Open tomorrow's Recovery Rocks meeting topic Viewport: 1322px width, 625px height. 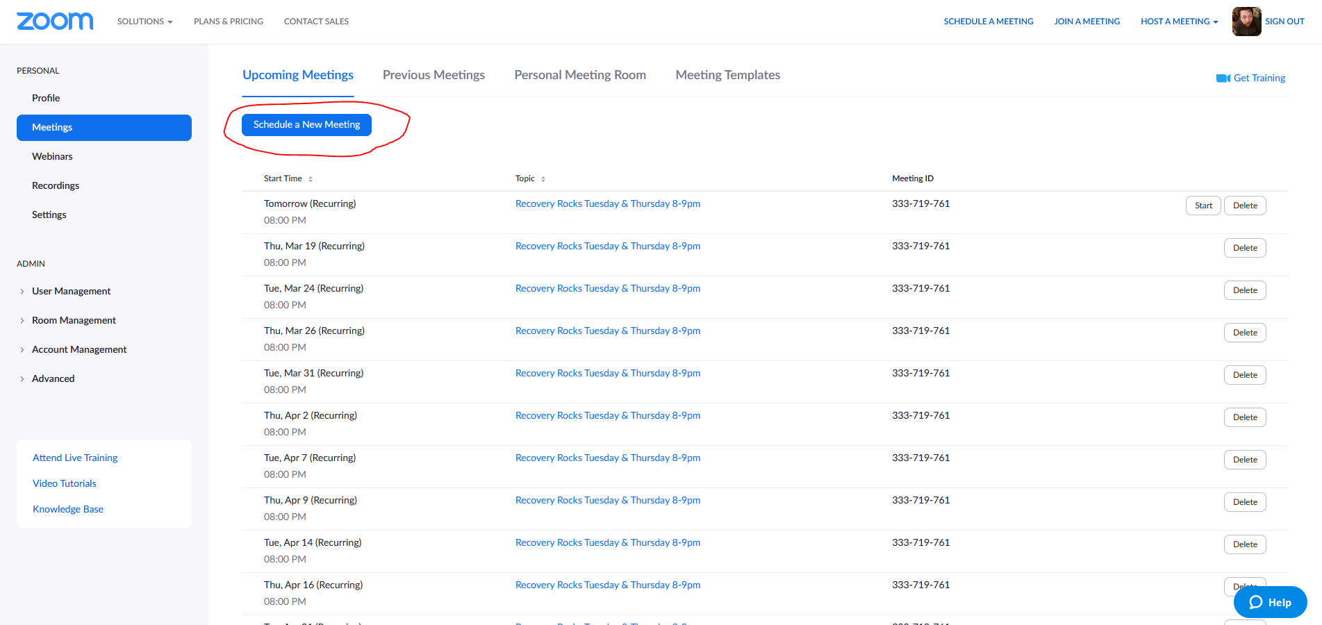pos(608,203)
